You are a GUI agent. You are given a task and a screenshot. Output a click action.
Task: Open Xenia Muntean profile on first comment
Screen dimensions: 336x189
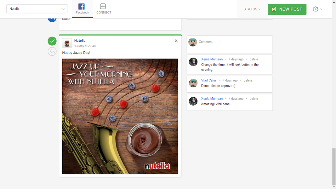click(212, 59)
